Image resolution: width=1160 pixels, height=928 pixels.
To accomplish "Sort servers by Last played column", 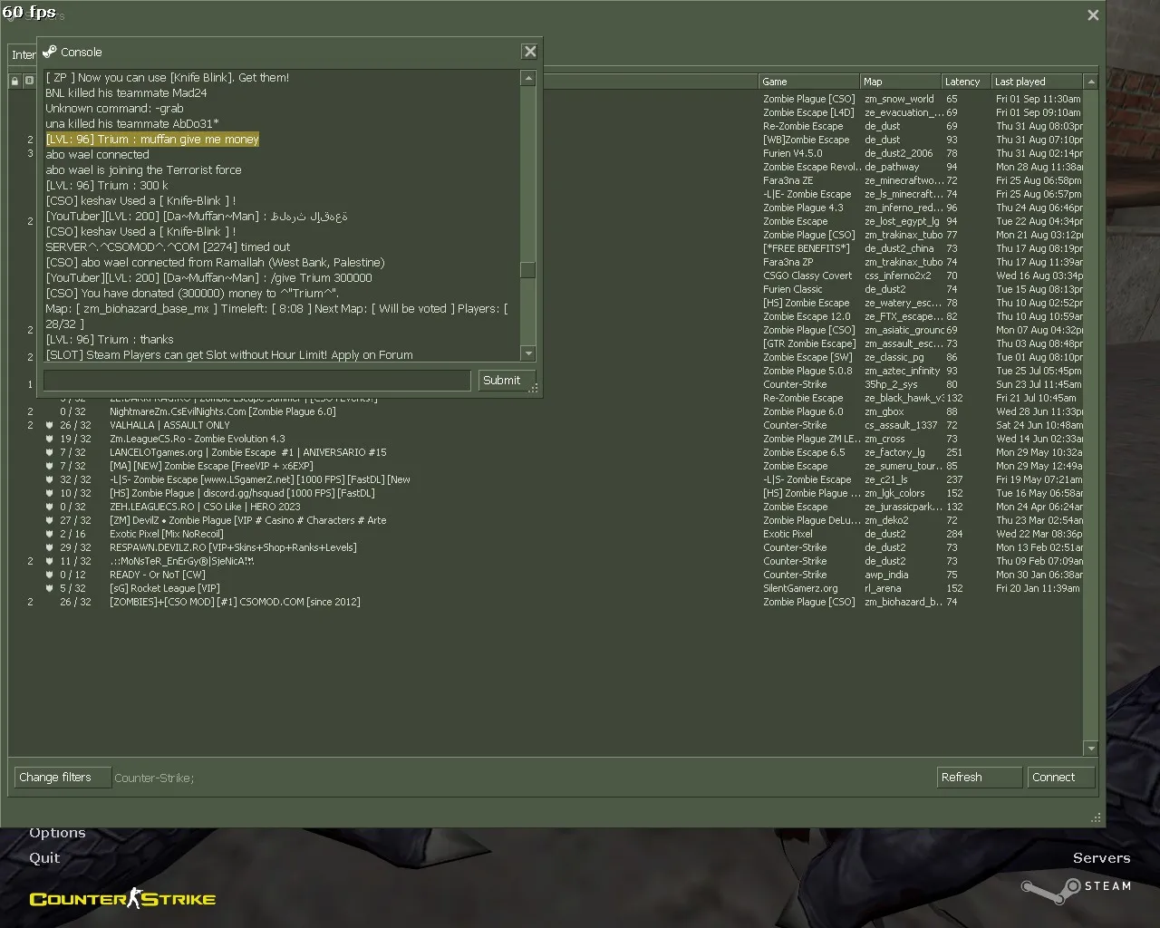I will pos(1036,82).
